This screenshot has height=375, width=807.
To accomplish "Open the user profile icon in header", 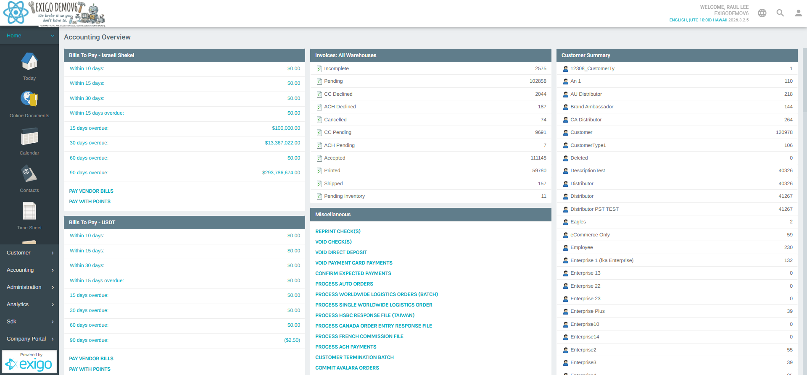I will 798,13.
